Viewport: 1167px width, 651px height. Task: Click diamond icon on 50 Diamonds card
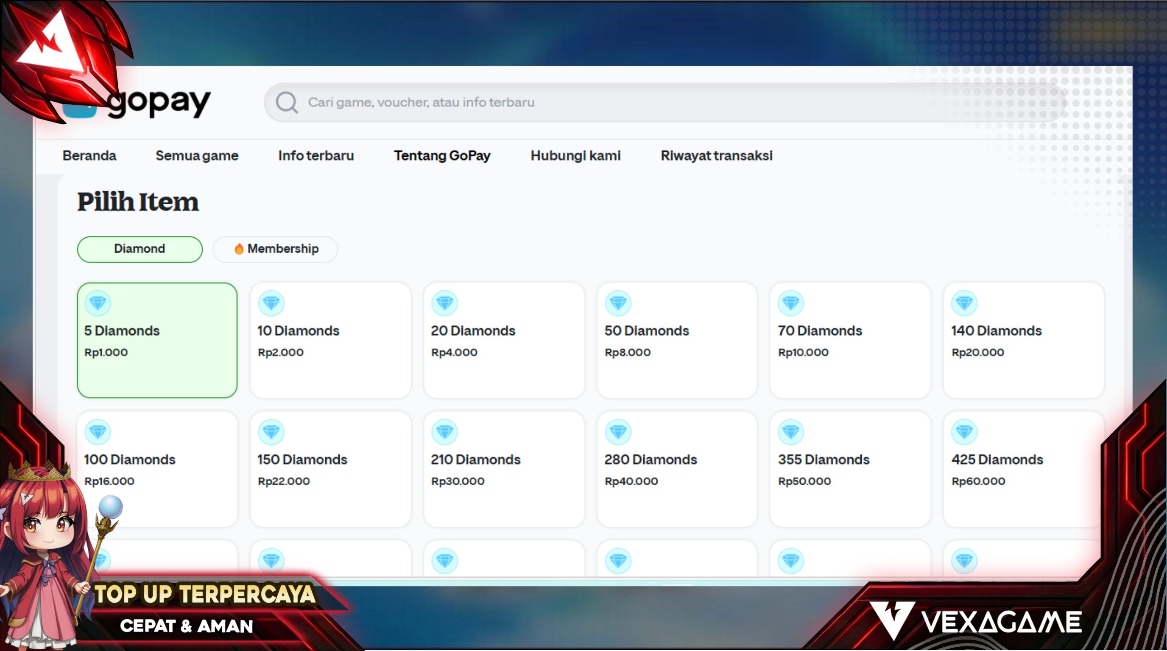618,303
